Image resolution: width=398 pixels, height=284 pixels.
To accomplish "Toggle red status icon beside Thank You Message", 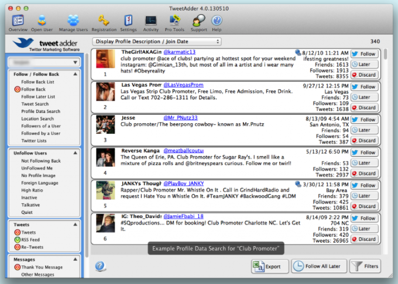I will [x=17, y=267].
